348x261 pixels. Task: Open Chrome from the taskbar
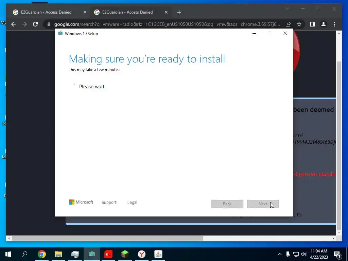[x=42, y=254]
